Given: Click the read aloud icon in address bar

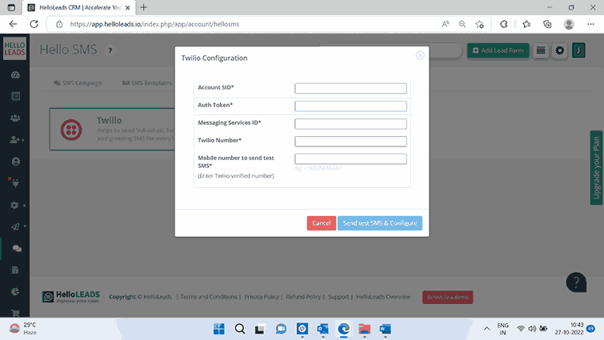Looking at the screenshot, I should [446, 24].
